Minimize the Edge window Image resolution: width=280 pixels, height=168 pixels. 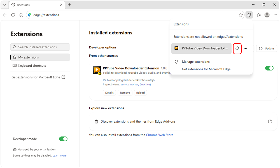point(253,5)
